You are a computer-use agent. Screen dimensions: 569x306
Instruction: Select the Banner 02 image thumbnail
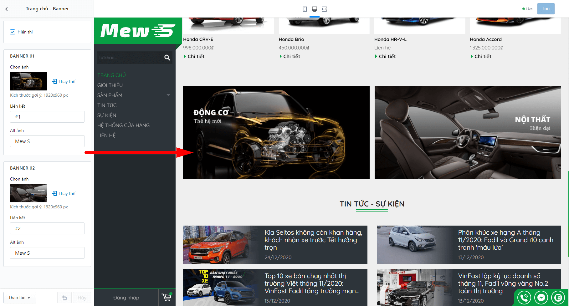28,193
